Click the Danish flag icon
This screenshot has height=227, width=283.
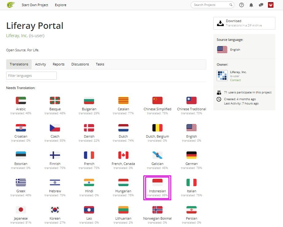(89, 128)
